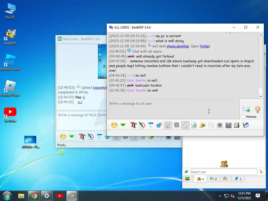
Task: Select the beeBEEP desktop shortcut
Action: pyautogui.click(x=10, y=37)
